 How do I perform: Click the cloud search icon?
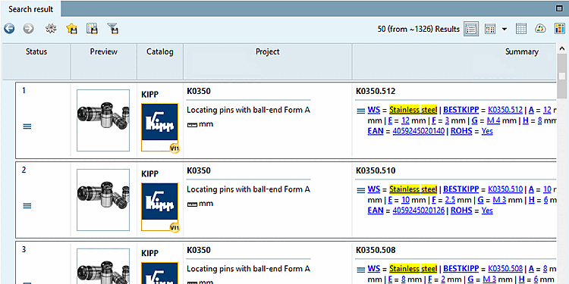pyautogui.click(x=541, y=29)
